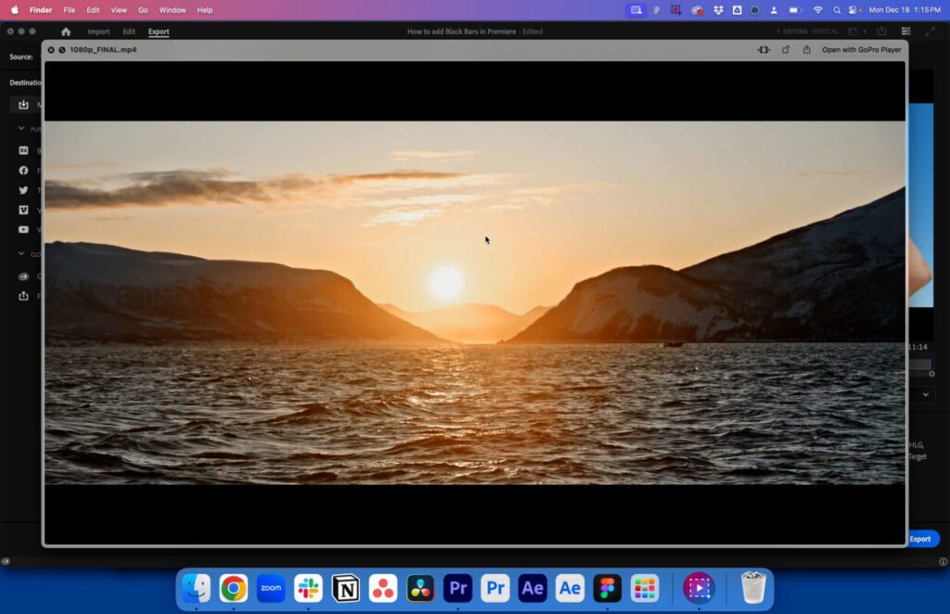This screenshot has height=614, width=950.
Task: Select the YouTube destination icon
Action: [23, 229]
